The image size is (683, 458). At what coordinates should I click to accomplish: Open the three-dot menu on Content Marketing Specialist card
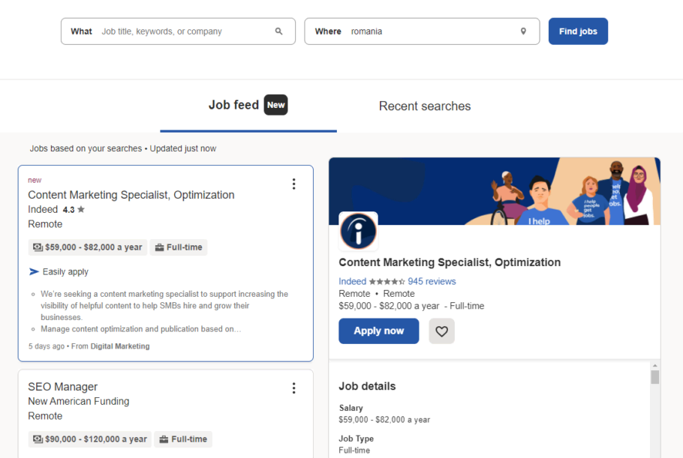coord(294,184)
